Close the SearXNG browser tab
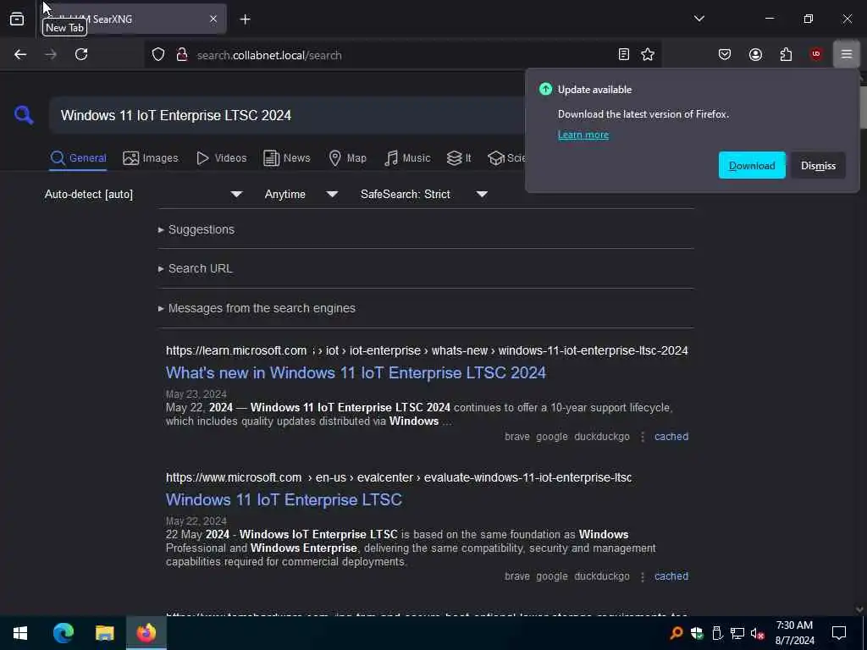The height and width of the screenshot is (650, 867). pos(213,19)
